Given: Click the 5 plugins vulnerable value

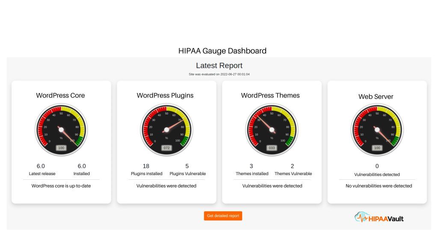Looking at the screenshot, I should (x=187, y=166).
